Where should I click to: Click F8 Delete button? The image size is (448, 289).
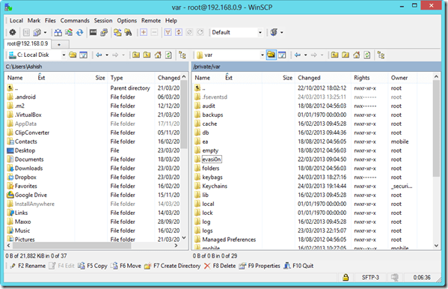coord(220,266)
